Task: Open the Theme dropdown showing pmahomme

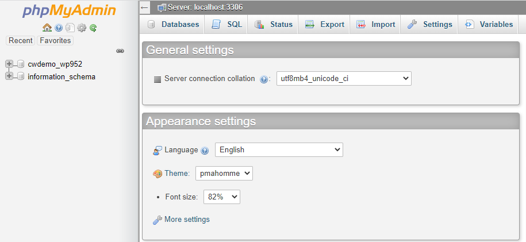Action: click(224, 174)
